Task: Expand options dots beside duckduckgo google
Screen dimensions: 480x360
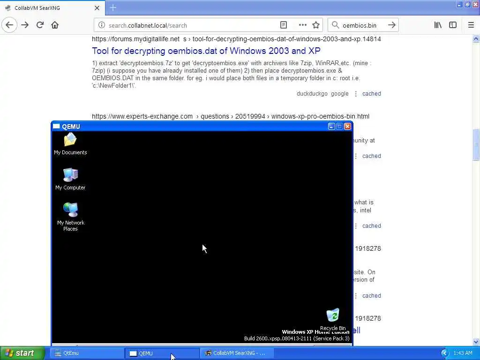Action: 356,94
